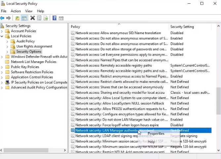
Task: Click the Up one level folder icon
Action: click(17, 18)
